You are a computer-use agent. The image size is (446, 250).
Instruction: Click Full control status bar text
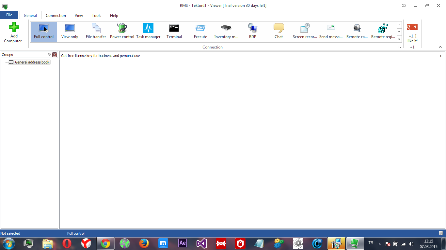coord(76,233)
